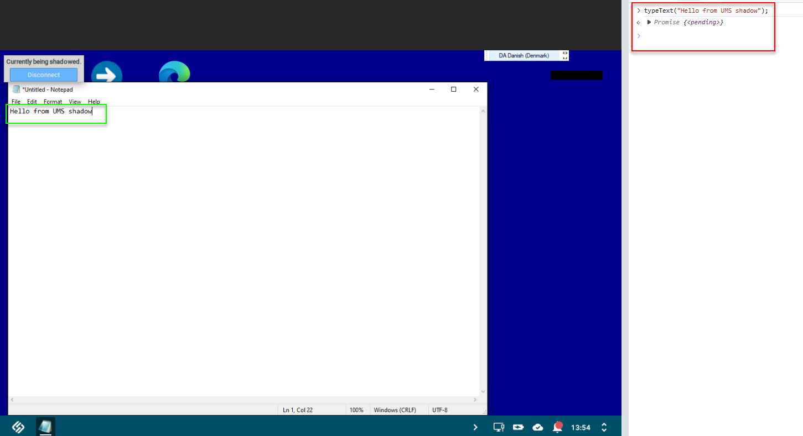Click the horizontal scrollbar right arrow in Notepad

coord(475,400)
